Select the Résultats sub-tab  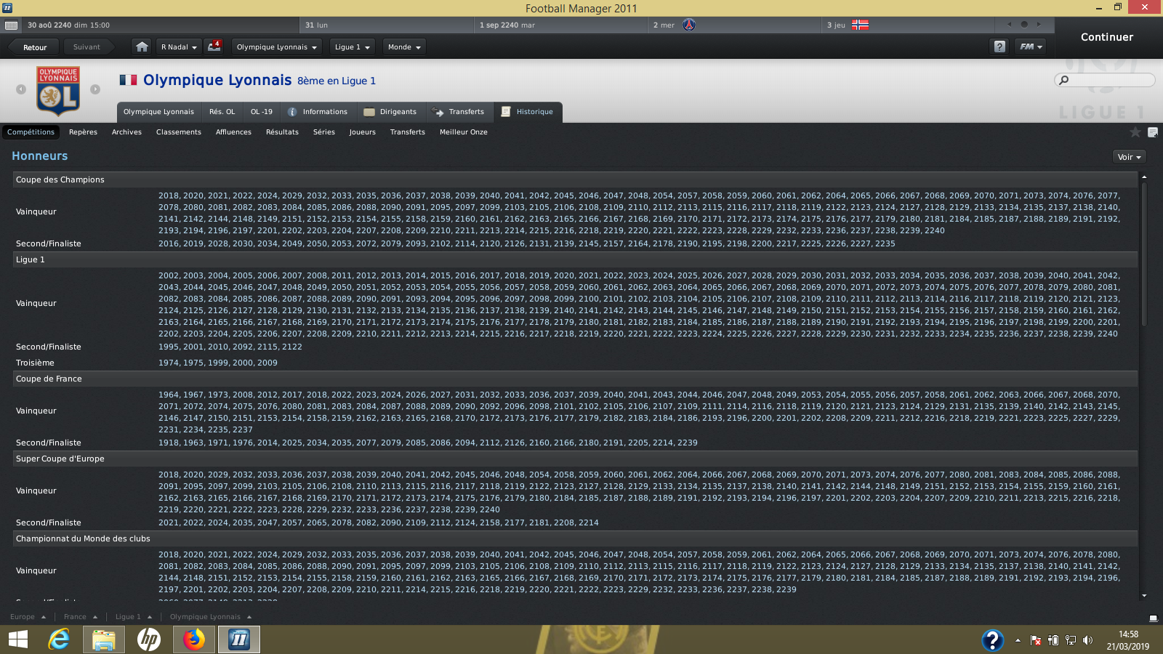point(282,132)
